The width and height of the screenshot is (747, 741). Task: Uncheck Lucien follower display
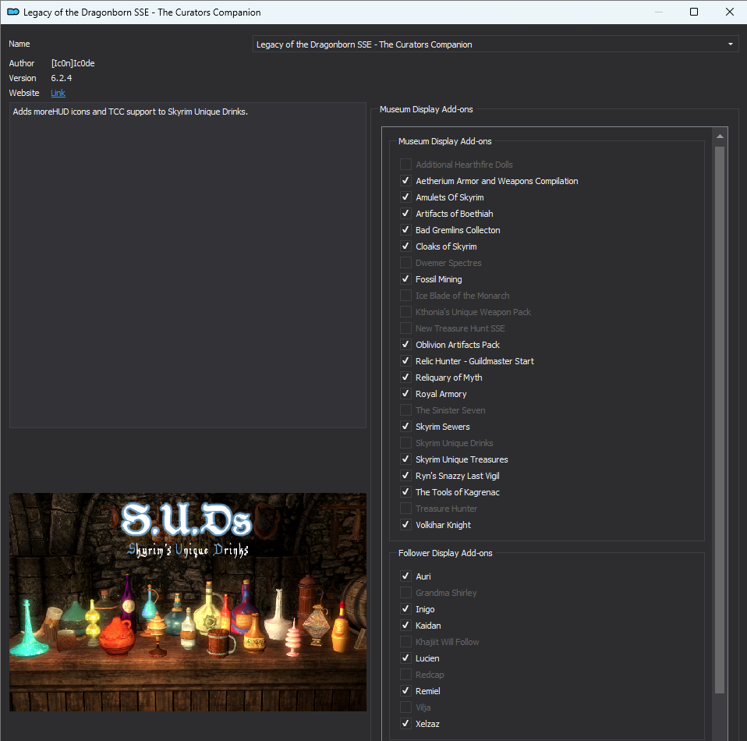405,658
